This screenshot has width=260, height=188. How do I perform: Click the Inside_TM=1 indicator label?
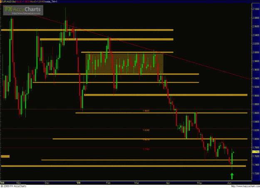click(x=51, y=2)
